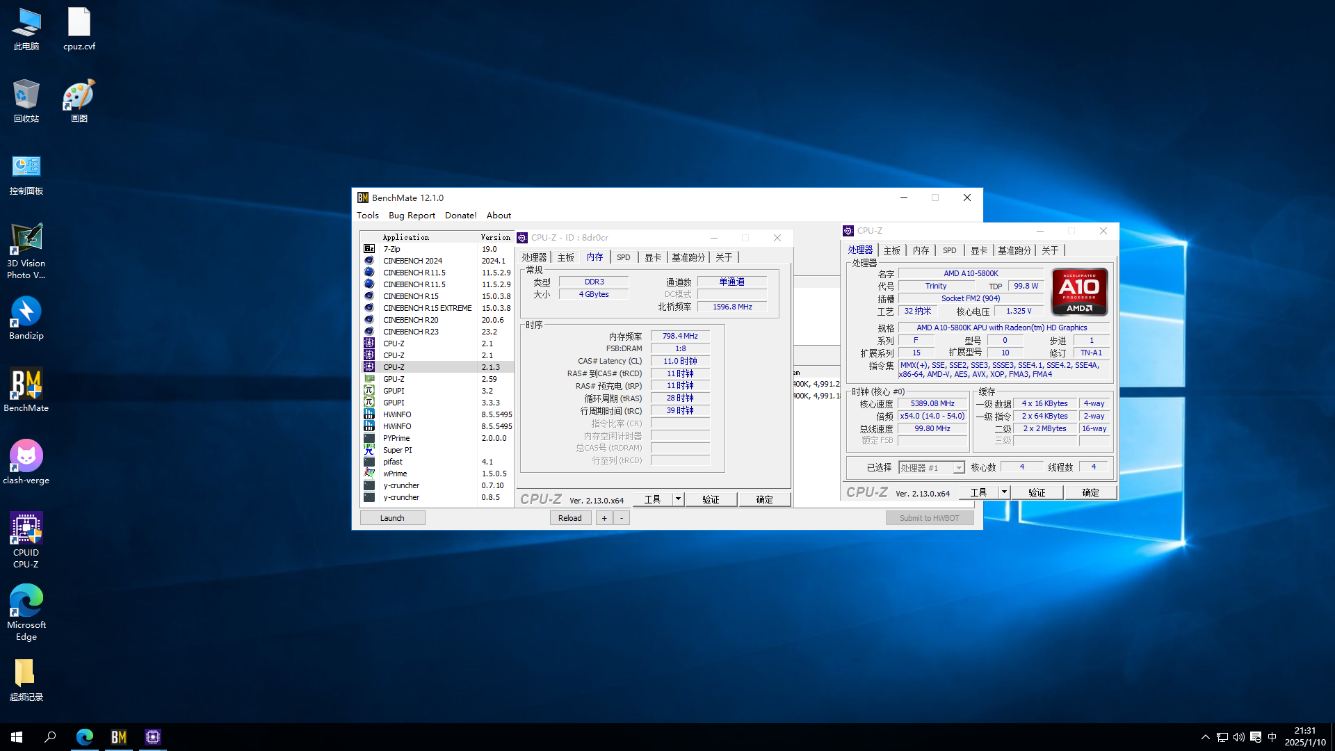This screenshot has width=1335, height=751.
Task: Click the input method 中 indicator
Action: [1272, 737]
